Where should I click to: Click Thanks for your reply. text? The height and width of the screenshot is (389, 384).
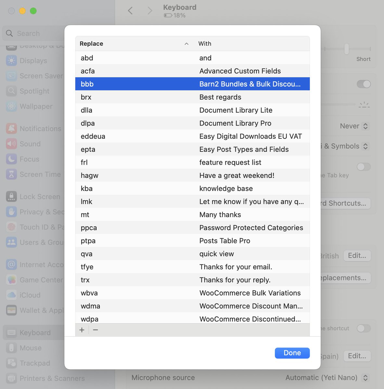point(235,280)
